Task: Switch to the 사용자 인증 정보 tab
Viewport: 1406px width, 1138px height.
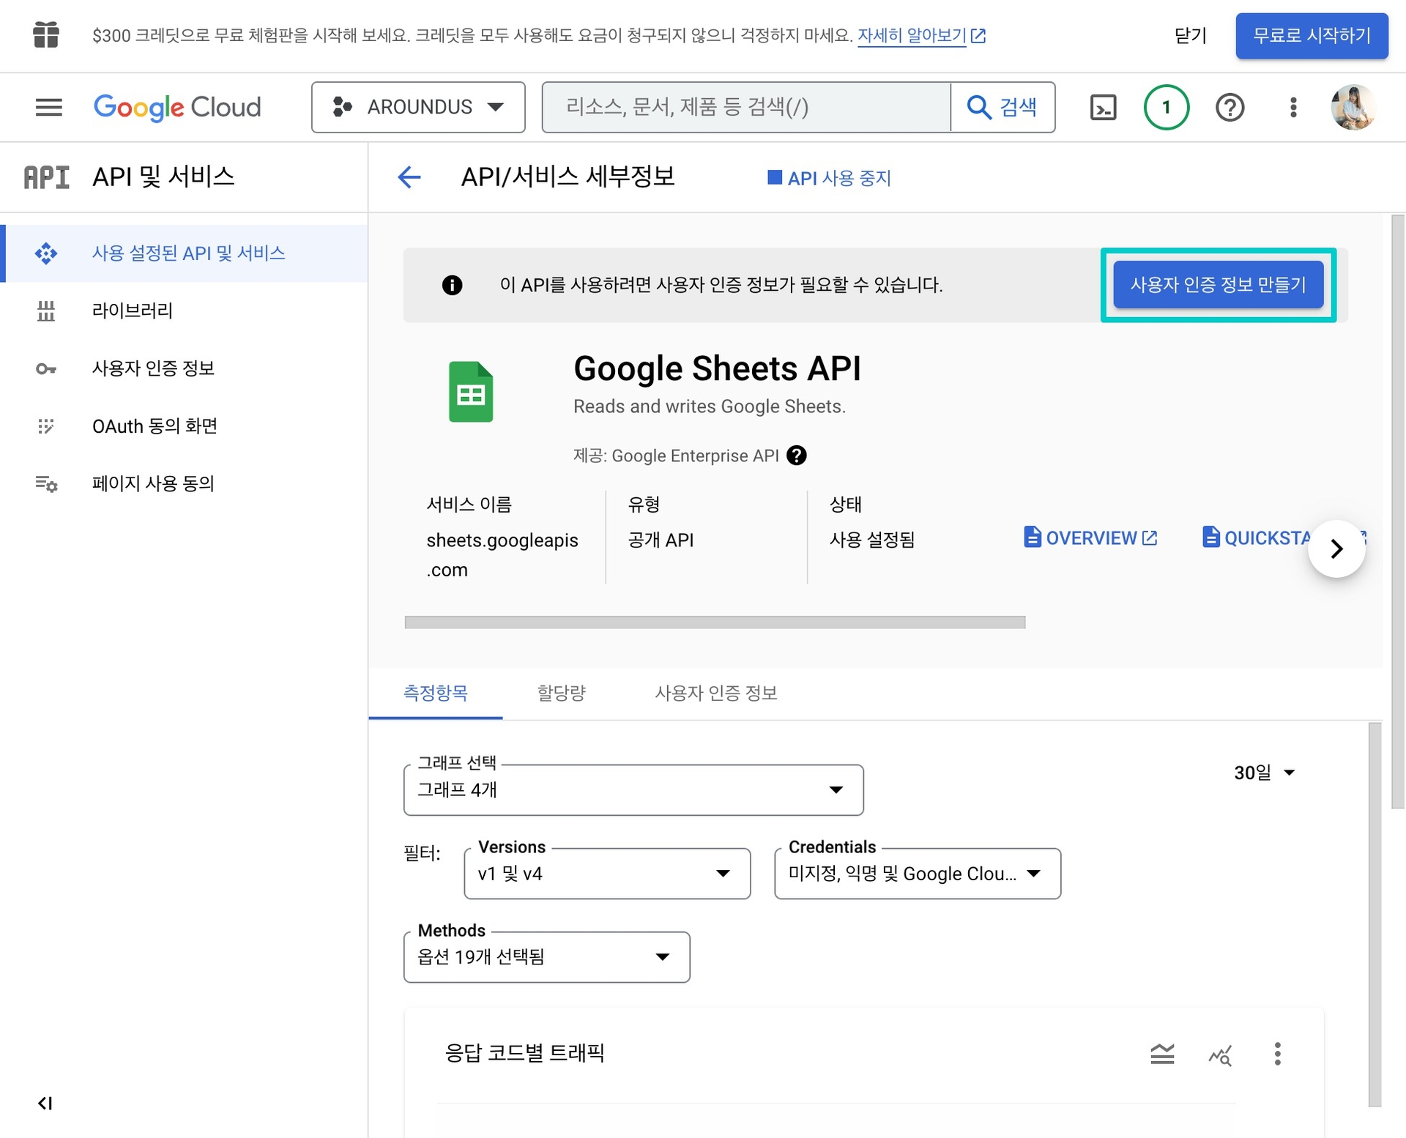Action: 715,693
